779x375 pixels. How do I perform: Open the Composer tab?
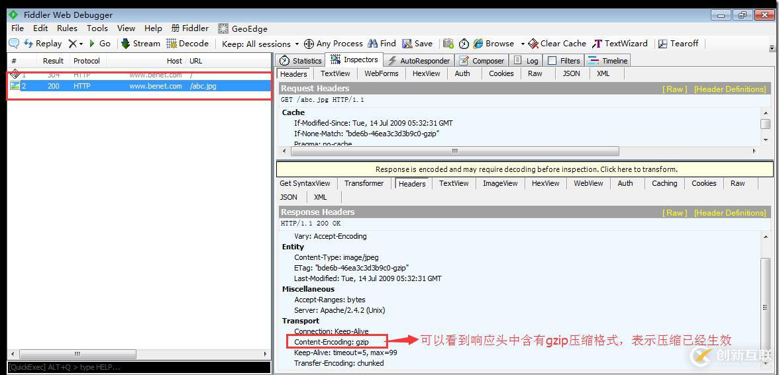point(482,61)
